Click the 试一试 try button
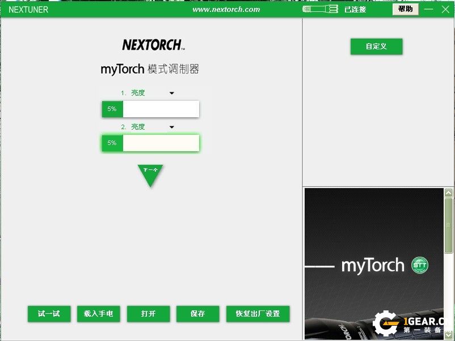 [49, 314]
